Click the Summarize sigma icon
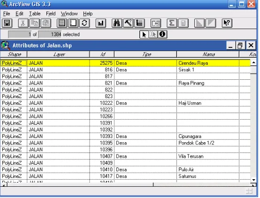The height and width of the screenshot is (198, 260). pyautogui.click(x=172, y=23)
